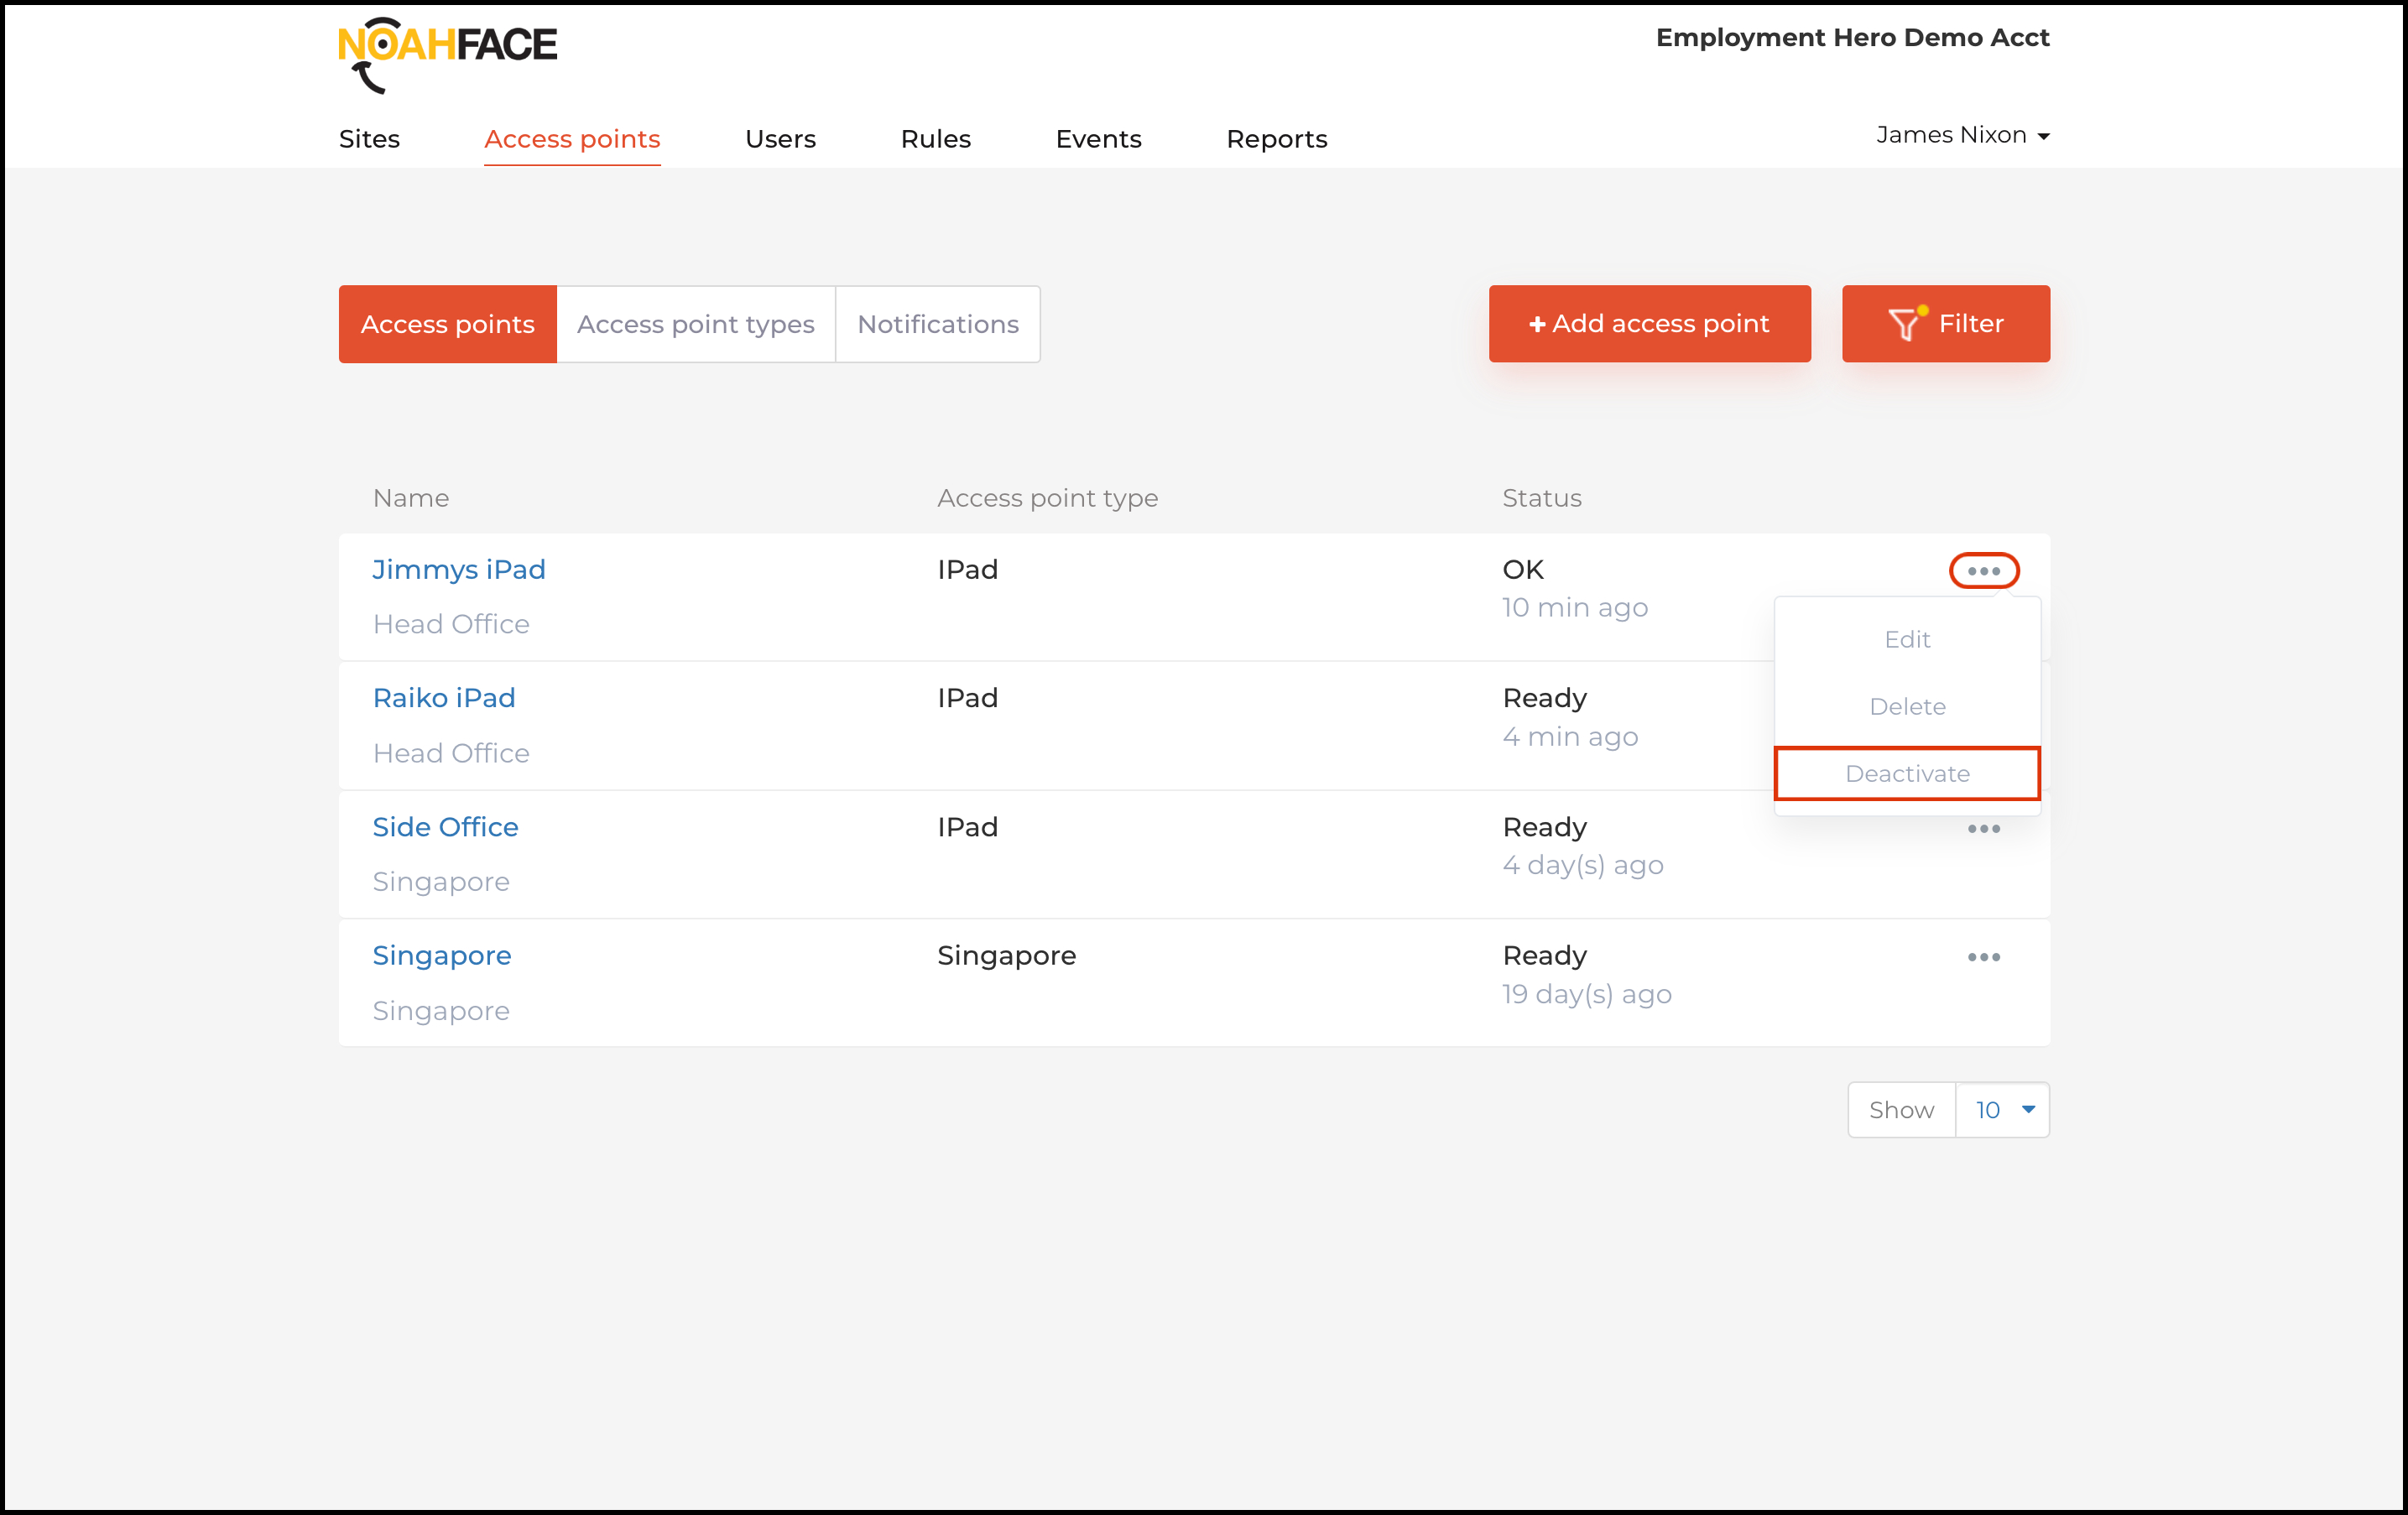Switch to the Notifications tab

(x=937, y=324)
